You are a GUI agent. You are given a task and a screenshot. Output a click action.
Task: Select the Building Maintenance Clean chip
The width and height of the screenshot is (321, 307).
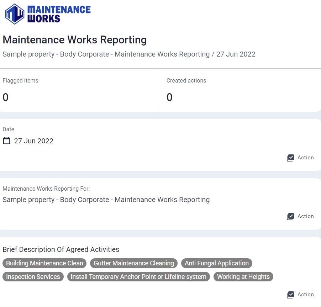[44, 263]
